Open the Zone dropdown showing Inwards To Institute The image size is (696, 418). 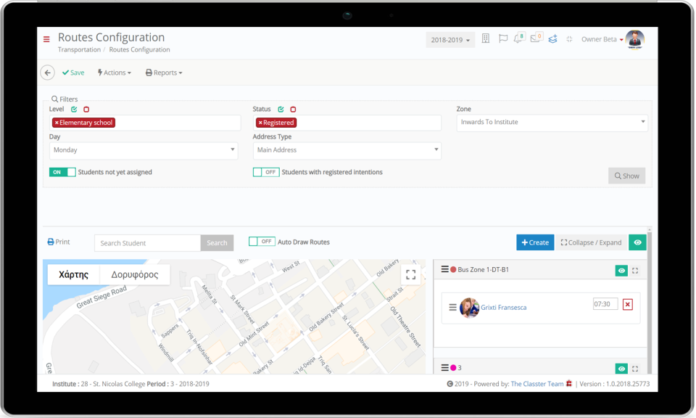pyautogui.click(x=552, y=122)
